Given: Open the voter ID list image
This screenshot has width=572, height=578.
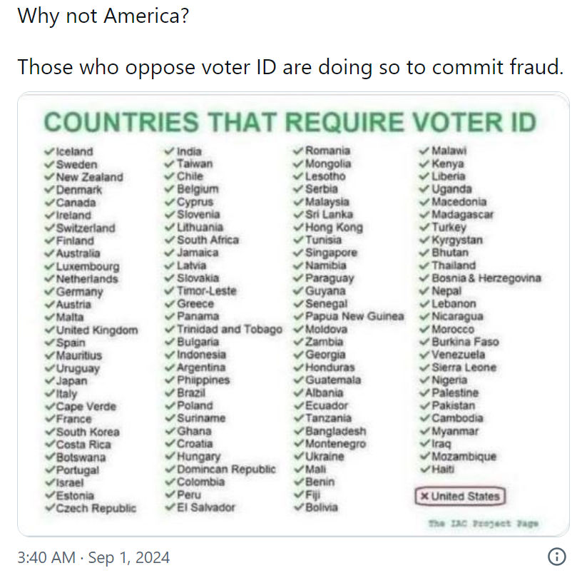Looking at the screenshot, I should [285, 314].
